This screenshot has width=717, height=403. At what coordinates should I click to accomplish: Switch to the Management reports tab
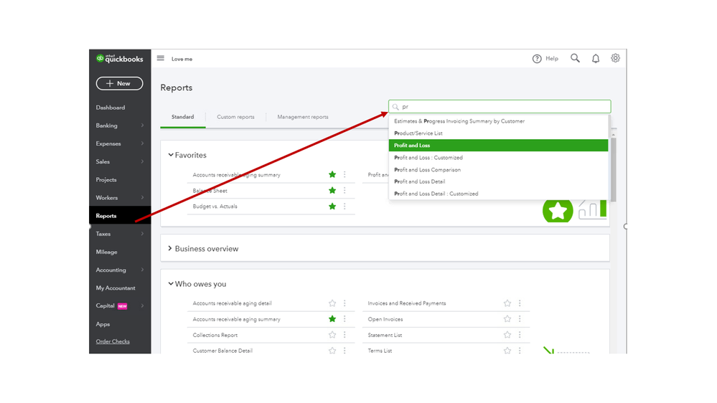pyautogui.click(x=303, y=117)
